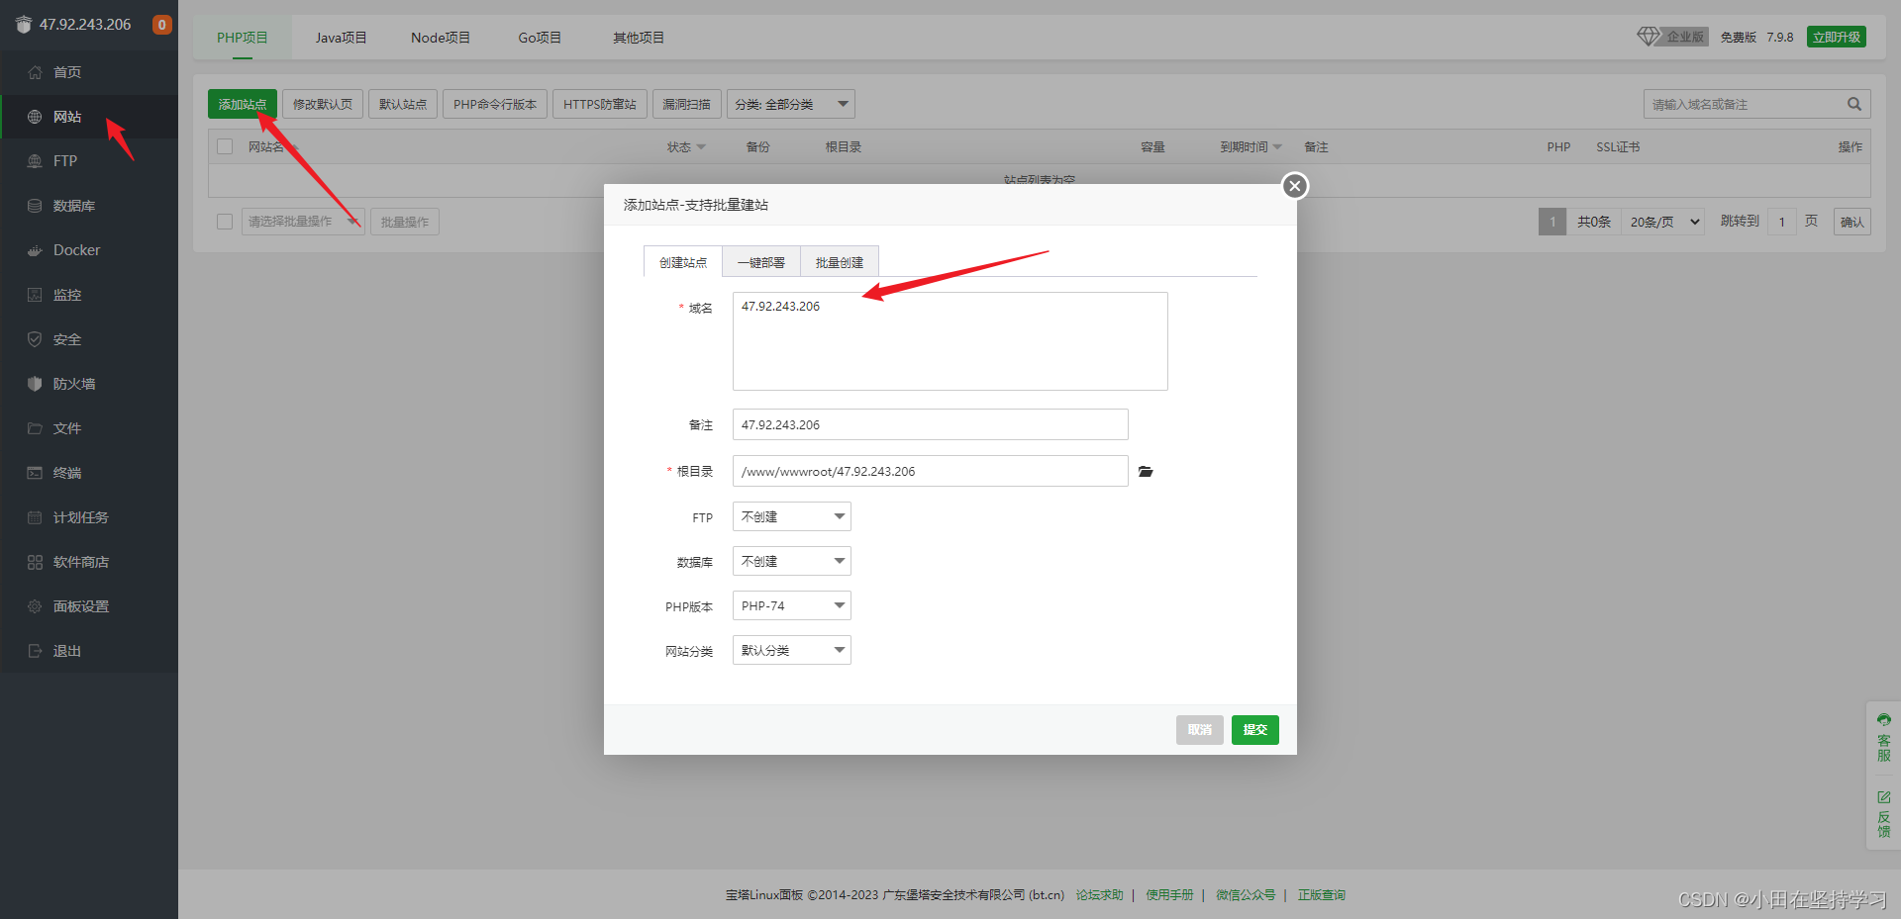Open the 数据库 database sidebar icon
This screenshot has width=1901, height=919.
pos(35,206)
